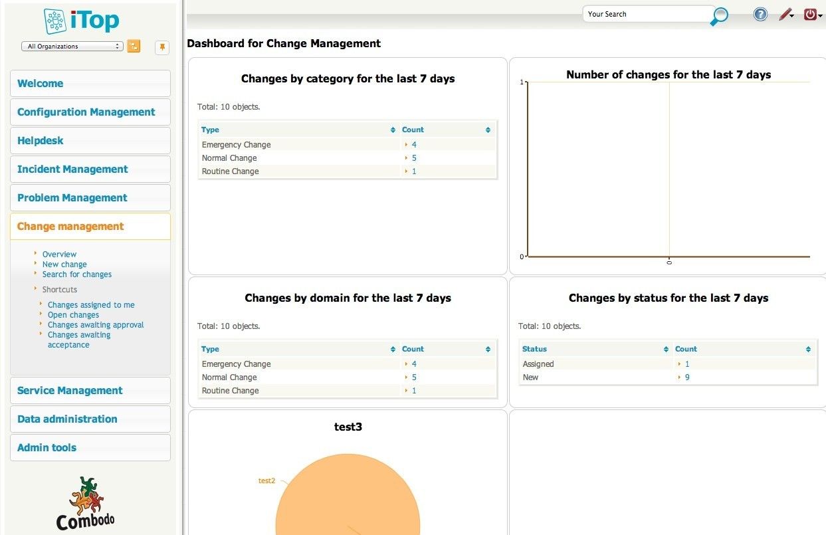Open the Incident Management menu
The height and width of the screenshot is (535, 826).
click(x=90, y=169)
